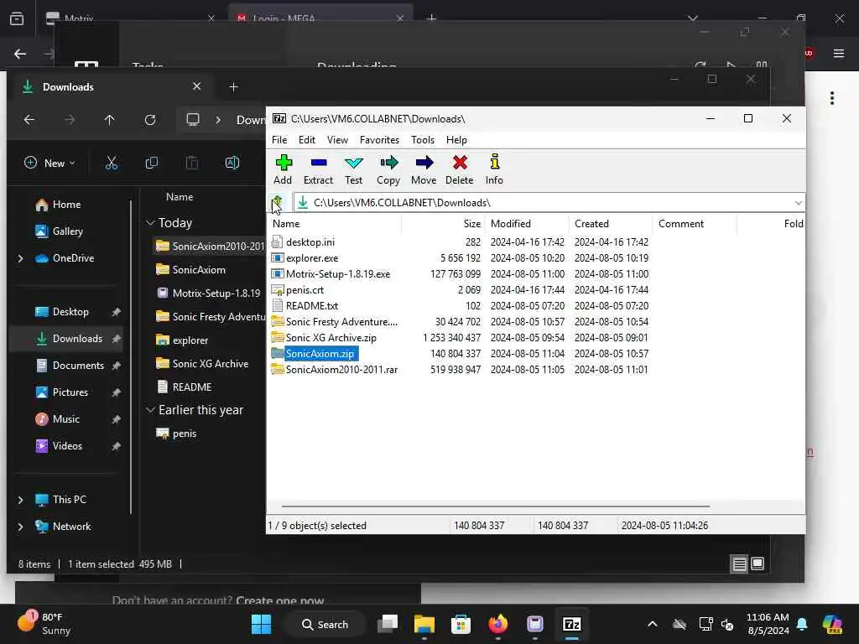Expand the This PC node
859x644 pixels.
pos(21,500)
